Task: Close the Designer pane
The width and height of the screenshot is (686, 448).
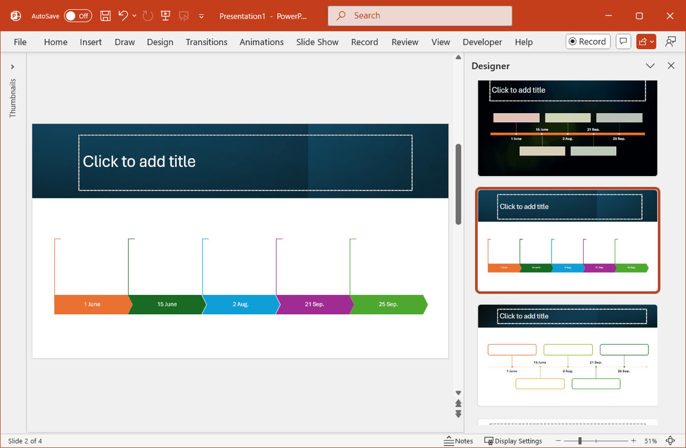Action: (671, 66)
